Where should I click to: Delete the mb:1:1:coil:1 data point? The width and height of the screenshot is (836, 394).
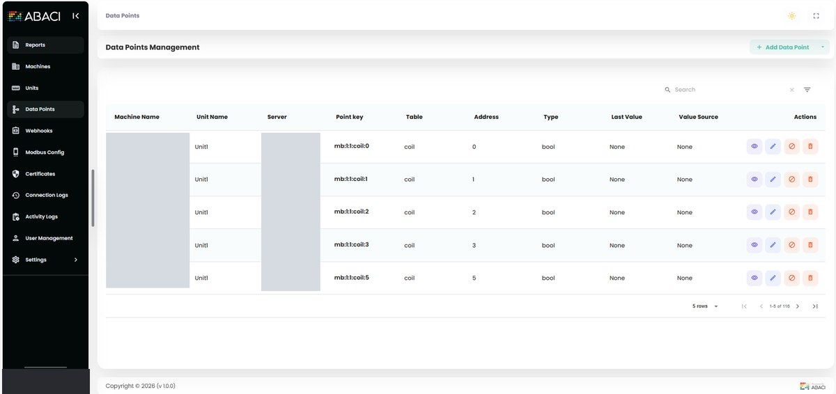tap(810, 179)
